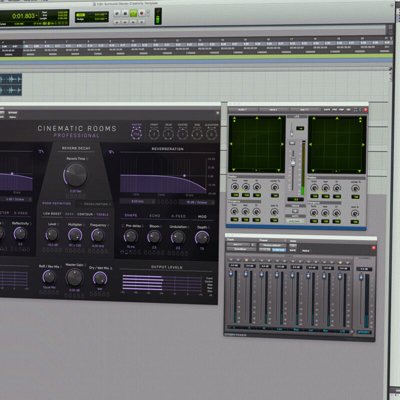Click the Multiplier knob
Image resolution: width=400 pixels, height=400 pixels.
click(x=75, y=235)
